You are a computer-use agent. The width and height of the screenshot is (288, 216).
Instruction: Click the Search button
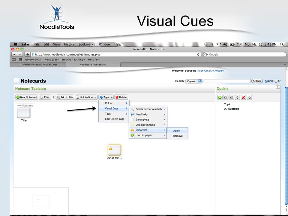coord(257,81)
